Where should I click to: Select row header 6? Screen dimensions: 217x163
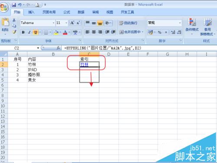[x=3, y=85]
